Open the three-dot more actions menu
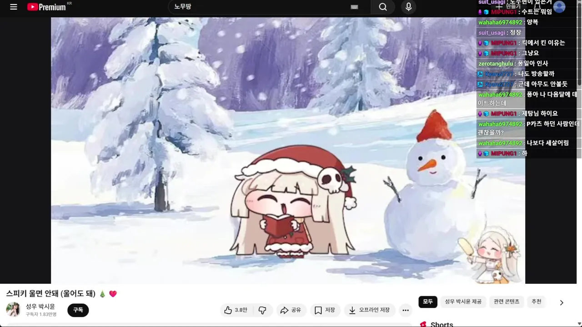 [x=406, y=310]
